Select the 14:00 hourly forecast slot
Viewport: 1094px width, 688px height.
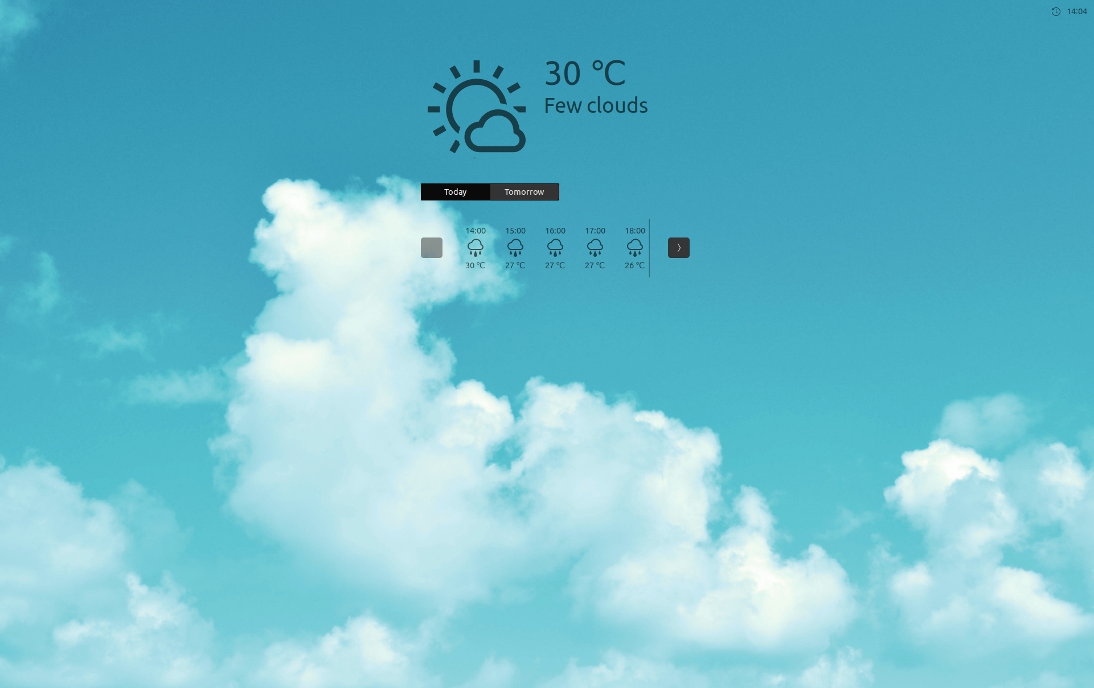474,247
